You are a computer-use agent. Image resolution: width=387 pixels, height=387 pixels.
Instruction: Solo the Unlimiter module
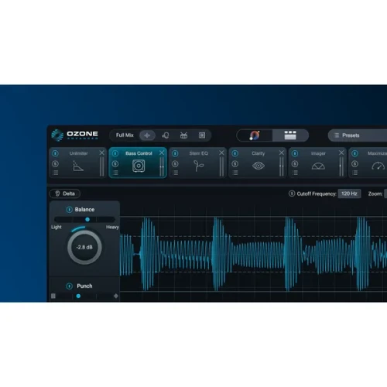[55, 164]
